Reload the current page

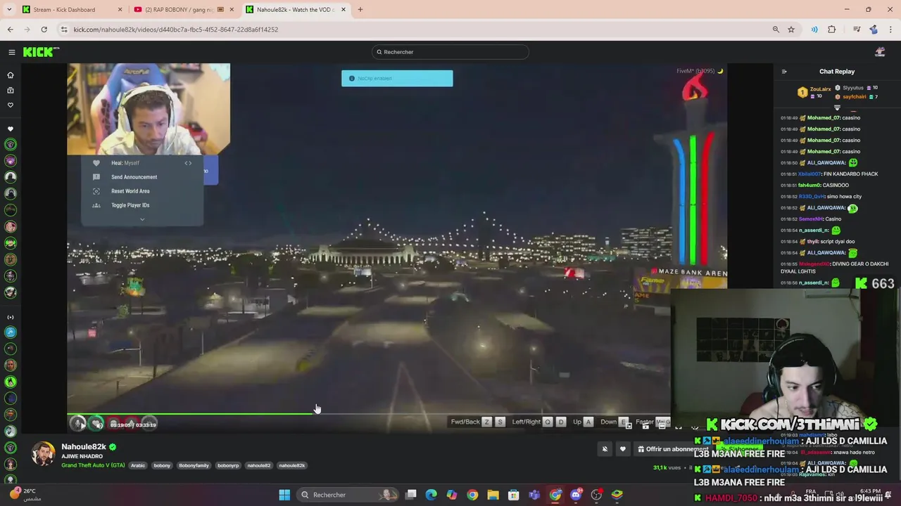point(44,30)
